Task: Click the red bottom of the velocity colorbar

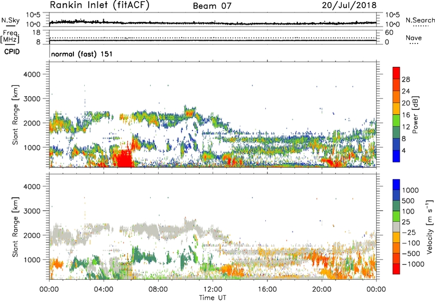Action: pos(396,269)
